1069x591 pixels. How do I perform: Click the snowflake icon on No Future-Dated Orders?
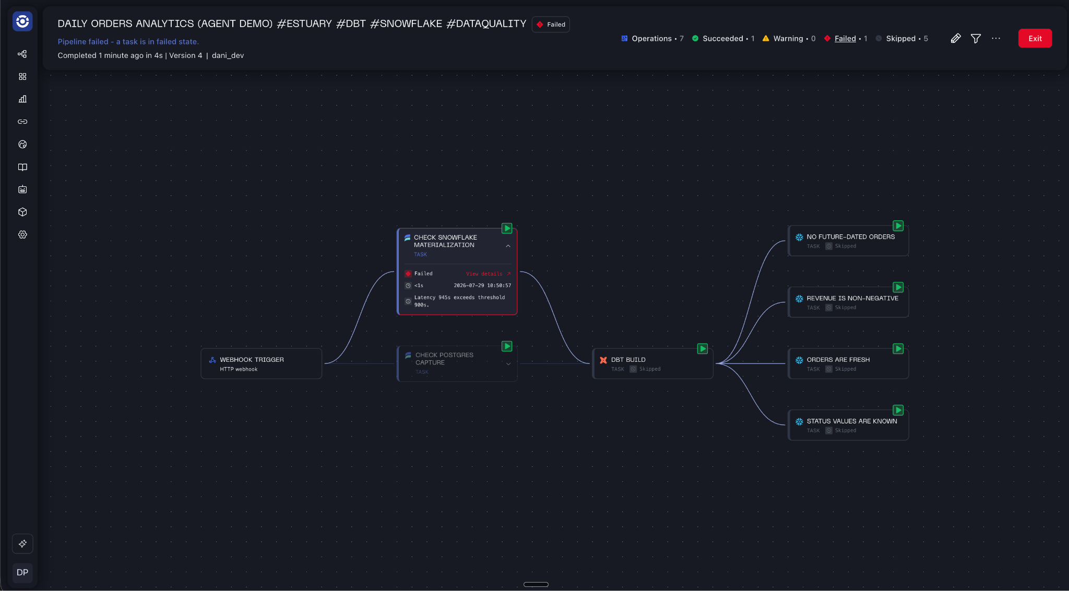[x=799, y=237]
